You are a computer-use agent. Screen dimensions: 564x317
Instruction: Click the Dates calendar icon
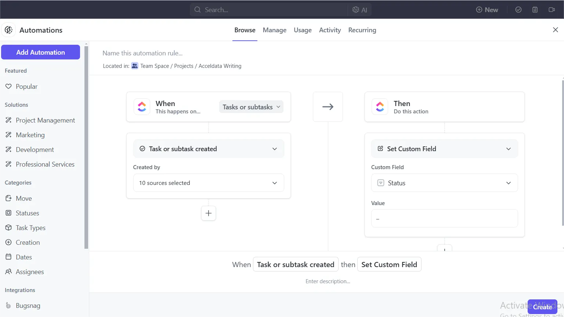(8, 257)
